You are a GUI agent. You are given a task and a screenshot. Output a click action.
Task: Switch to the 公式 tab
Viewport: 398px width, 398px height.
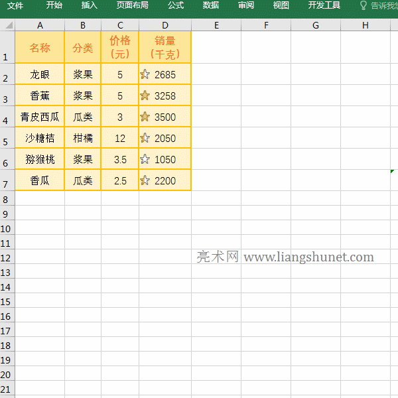click(x=176, y=5)
